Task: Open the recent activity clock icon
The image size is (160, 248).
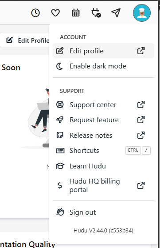Action: pos(35,13)
